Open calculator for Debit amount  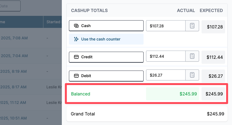tap(192, 75)
